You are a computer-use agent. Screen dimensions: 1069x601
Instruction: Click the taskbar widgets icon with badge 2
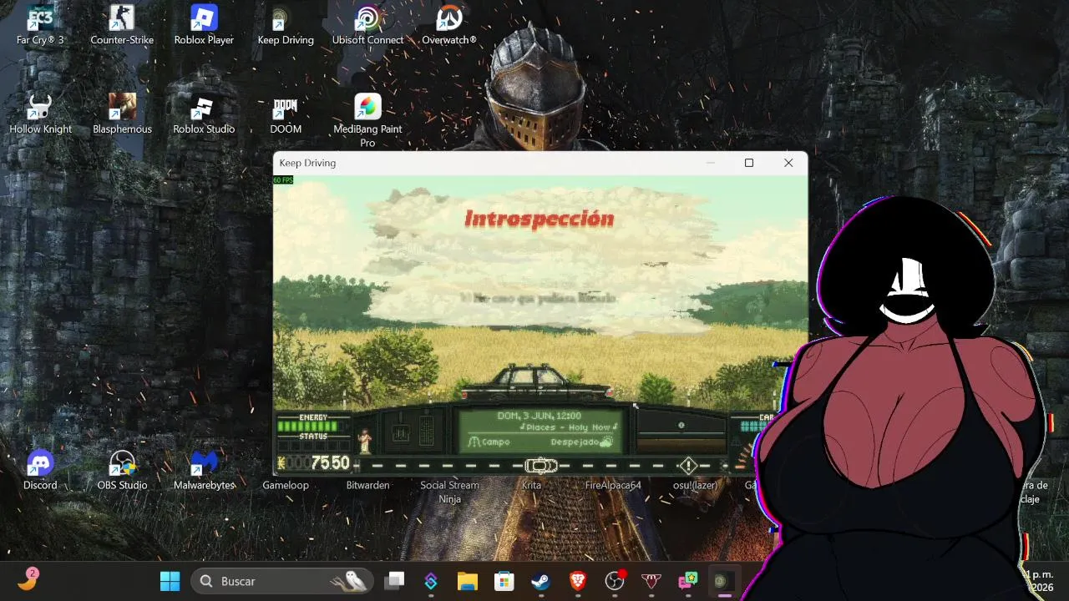click(28, 579)
